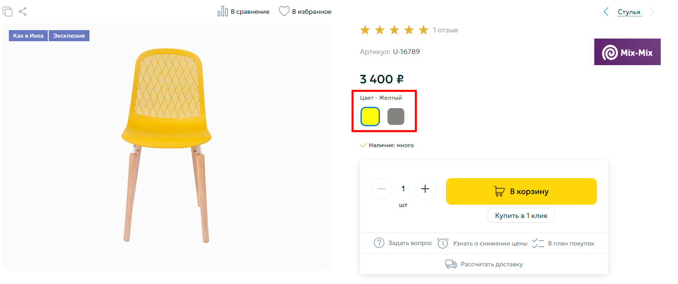Screen dimensions: 678x284
Task: Click the Mix-Mix brand logo
Action: (x=627, y=52)
